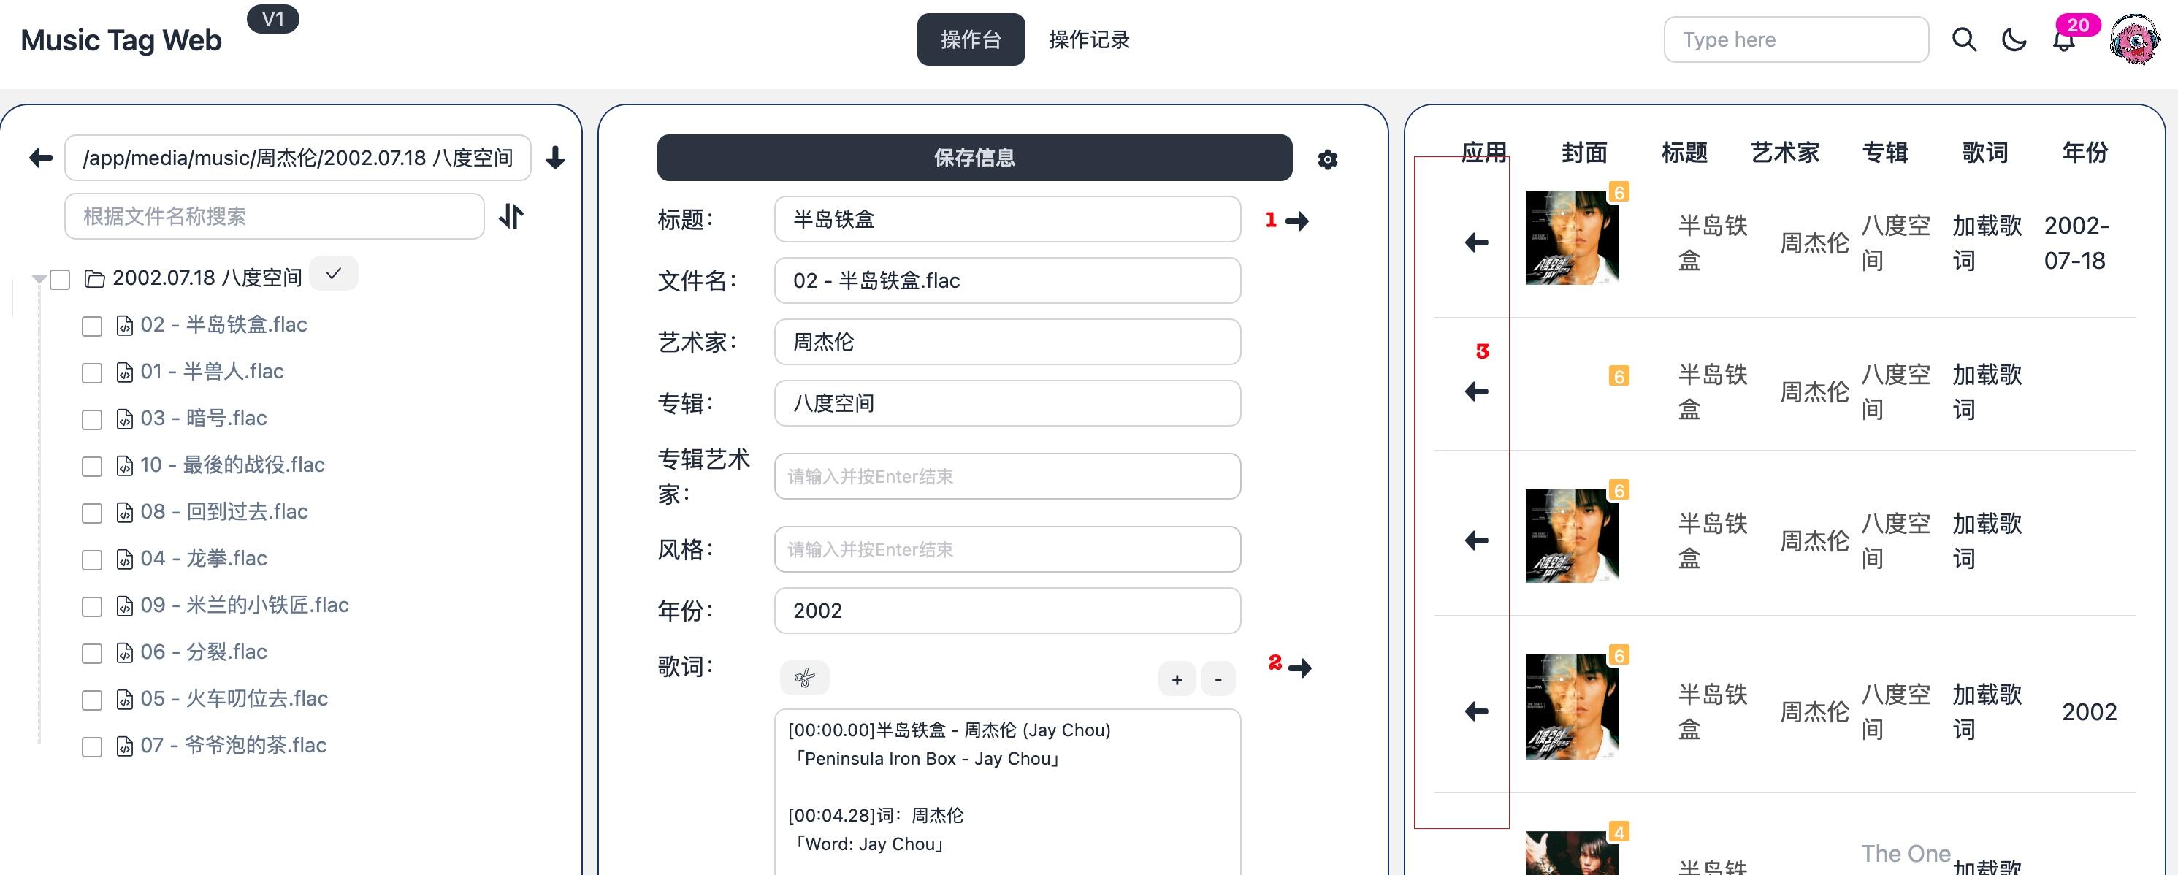Click right arrow beside 标题 field

[x=1297, y=221]
